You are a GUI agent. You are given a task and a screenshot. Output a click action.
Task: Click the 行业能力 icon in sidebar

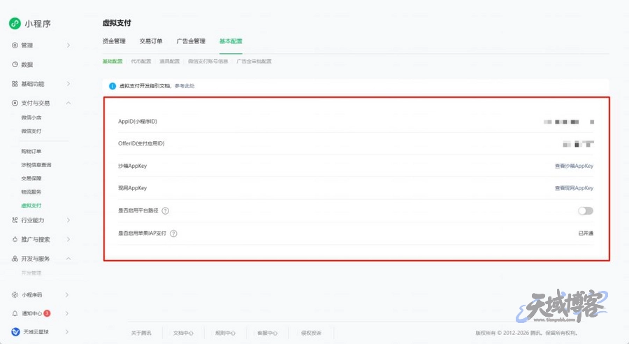[15, 220]
